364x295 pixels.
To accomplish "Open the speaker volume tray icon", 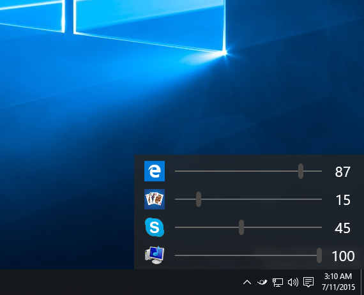I will [293, 282].
